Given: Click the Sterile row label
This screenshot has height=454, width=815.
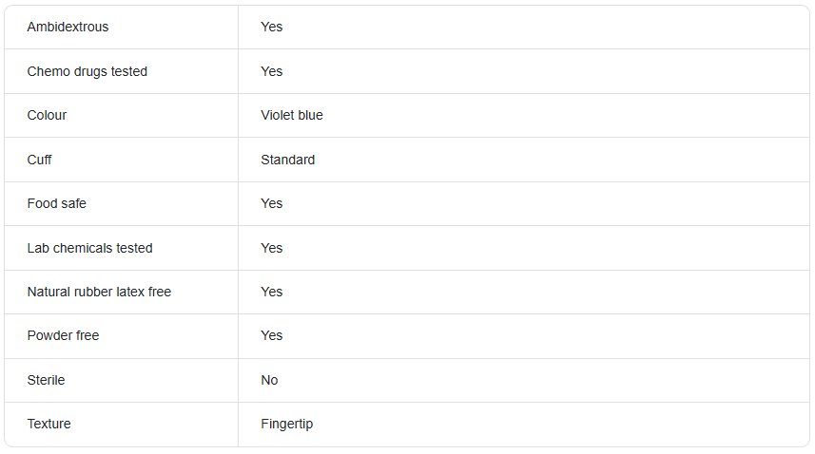Looking at the screenshot, I should tap(46, 380).
